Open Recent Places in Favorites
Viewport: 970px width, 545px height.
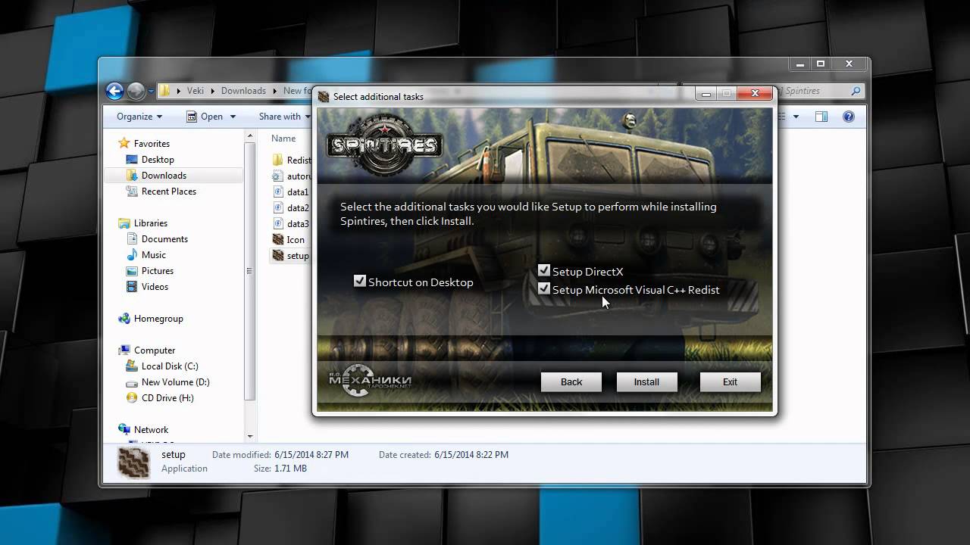(169, 192)
